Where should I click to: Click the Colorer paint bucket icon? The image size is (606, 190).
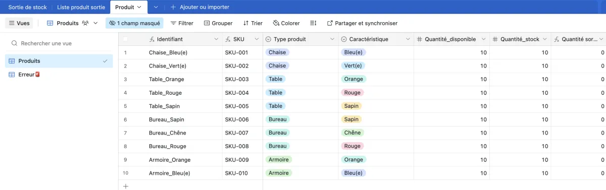276,23
